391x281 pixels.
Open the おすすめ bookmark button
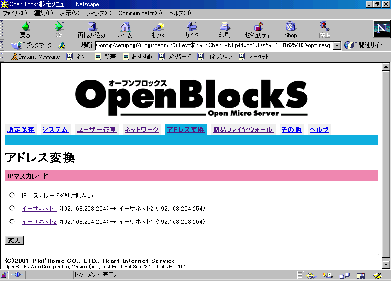(137, 57)
